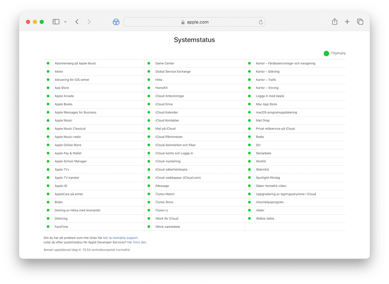Screen dimensions: 389x284
Task: Click 'Global Service Exchange' text
Action: pyautogui.click(x=173, y=72)
